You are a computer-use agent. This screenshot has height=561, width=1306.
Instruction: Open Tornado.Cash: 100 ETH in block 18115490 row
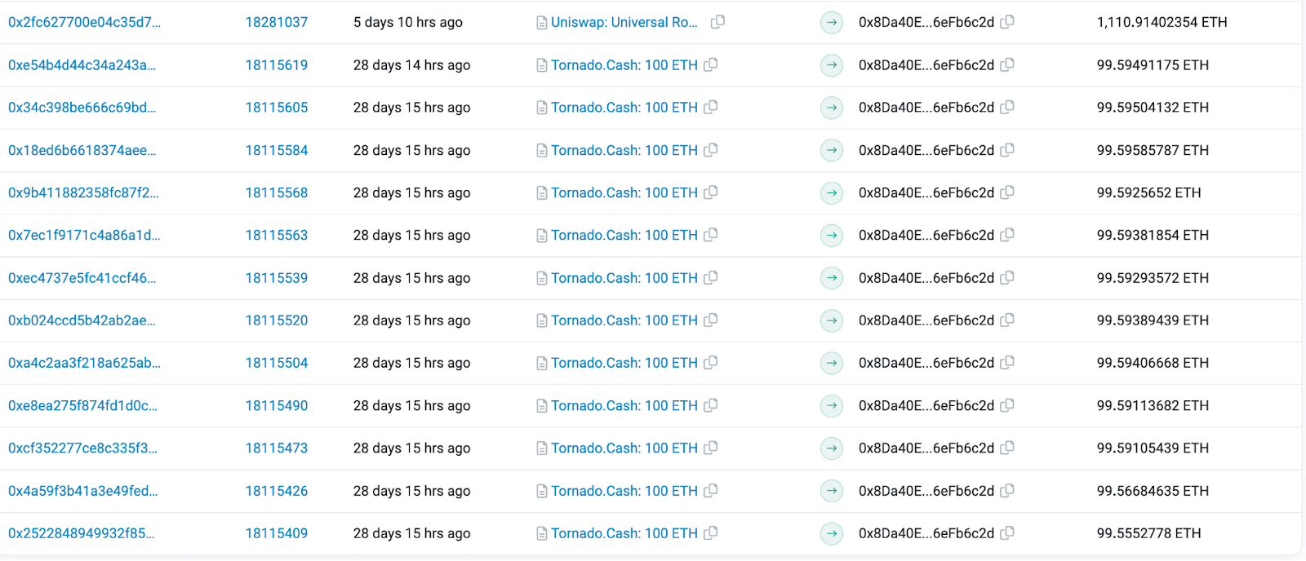tap(624, 405)
